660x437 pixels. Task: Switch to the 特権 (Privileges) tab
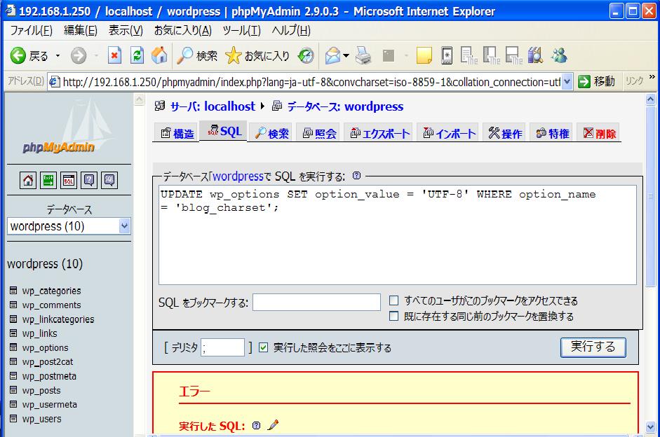[552, 133]
